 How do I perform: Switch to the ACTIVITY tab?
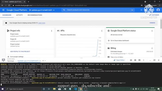tap(19, 15)
